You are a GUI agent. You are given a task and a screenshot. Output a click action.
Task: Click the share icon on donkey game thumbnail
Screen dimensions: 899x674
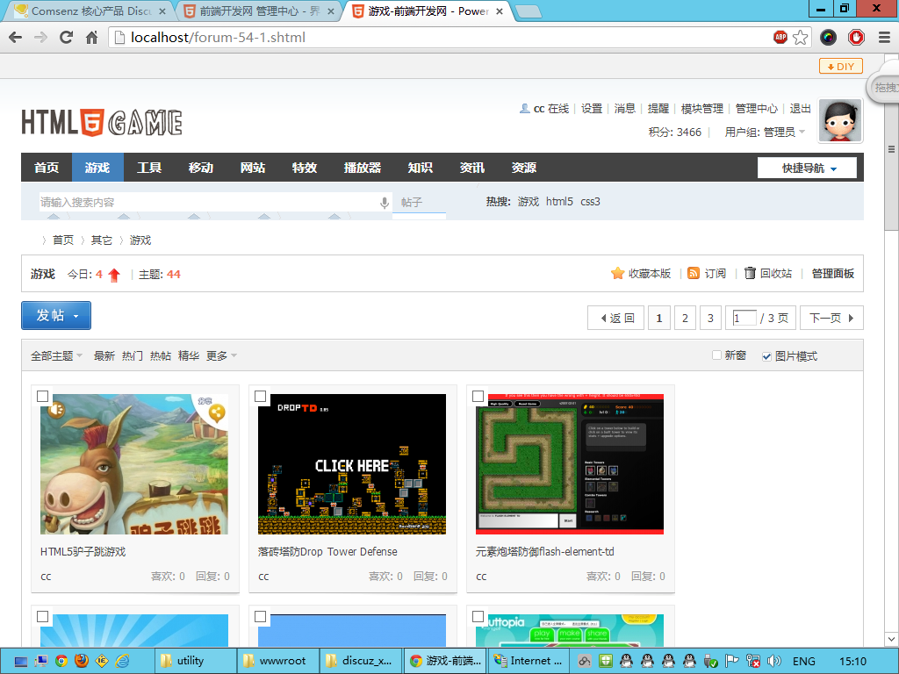tap(217, 412)
